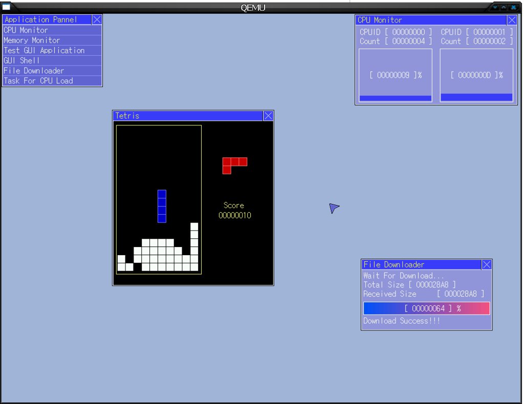Click the QEMU window menu icon at top-left
Viewport: 524px width, 404px height.
(x=6, y=7)
